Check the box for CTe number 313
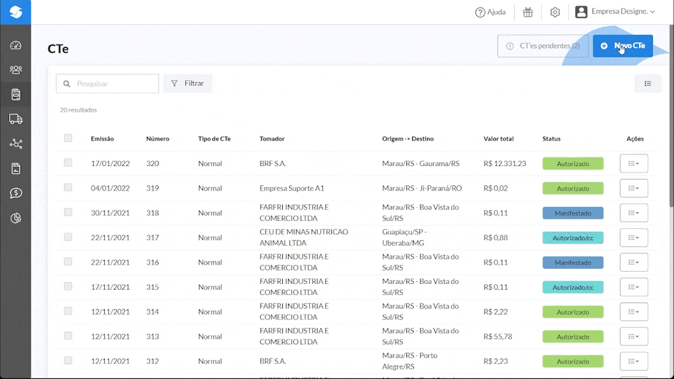The height and width of the screenshot is (379, 674). coord(68,336)
